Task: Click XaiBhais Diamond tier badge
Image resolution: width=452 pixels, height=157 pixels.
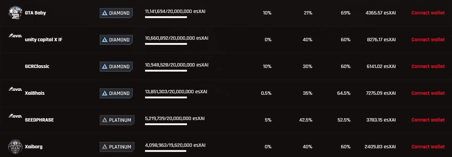Action: [116, 93]
